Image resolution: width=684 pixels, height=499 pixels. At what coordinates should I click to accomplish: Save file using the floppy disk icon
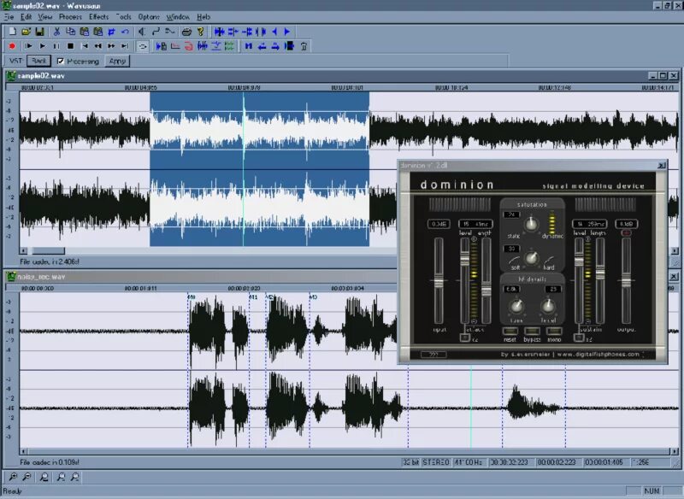39,32
